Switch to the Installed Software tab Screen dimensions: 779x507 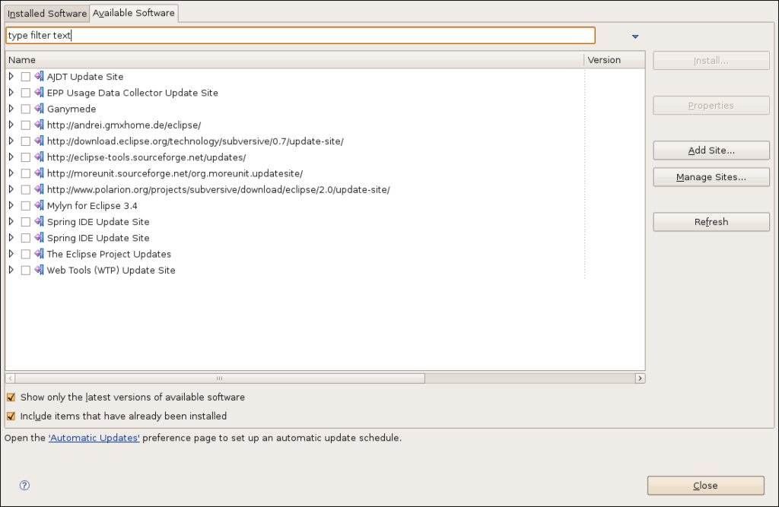(x=47, y=14)
